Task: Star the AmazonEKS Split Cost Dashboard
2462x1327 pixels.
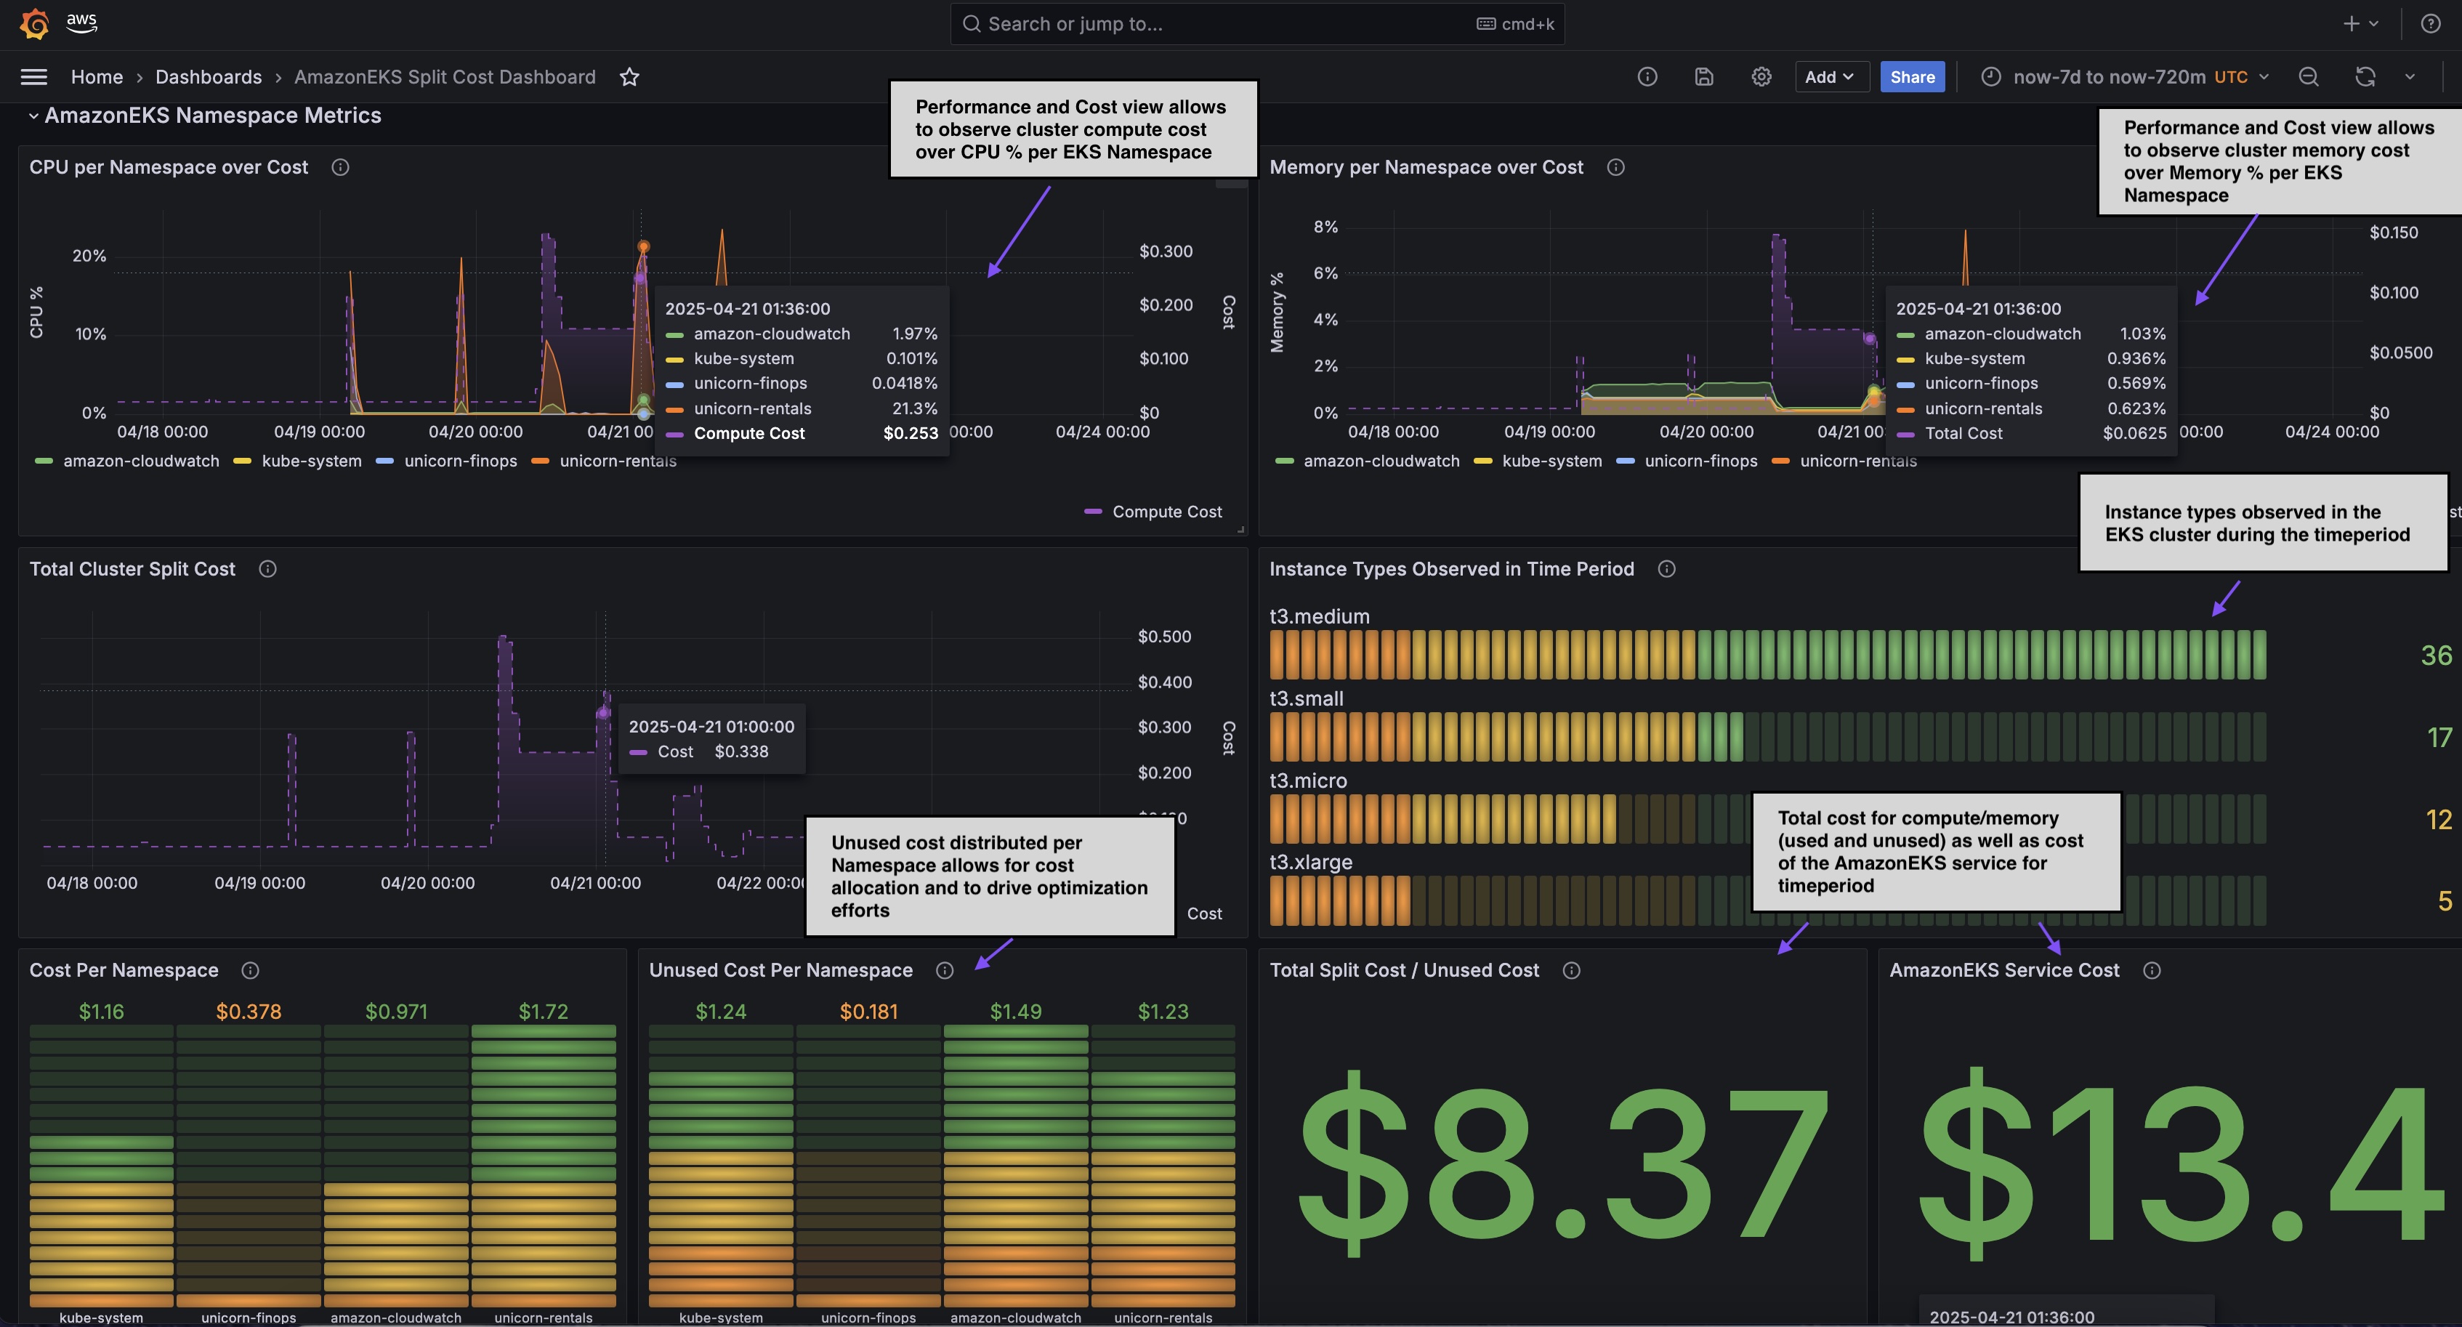Action: pos(629,76)
